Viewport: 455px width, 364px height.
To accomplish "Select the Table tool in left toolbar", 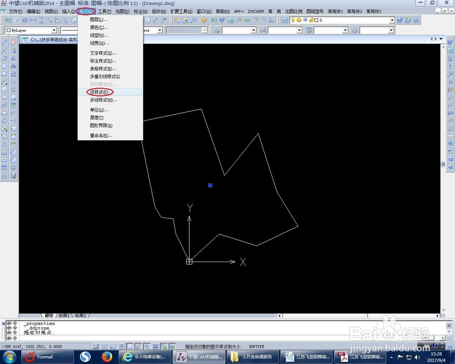I will pyautogui.click(x=5, y=168).
